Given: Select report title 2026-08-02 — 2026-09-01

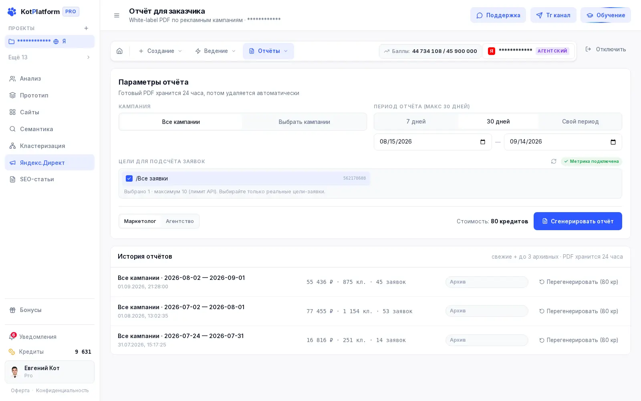Looking at the screenshot, I should coord(181,278).
